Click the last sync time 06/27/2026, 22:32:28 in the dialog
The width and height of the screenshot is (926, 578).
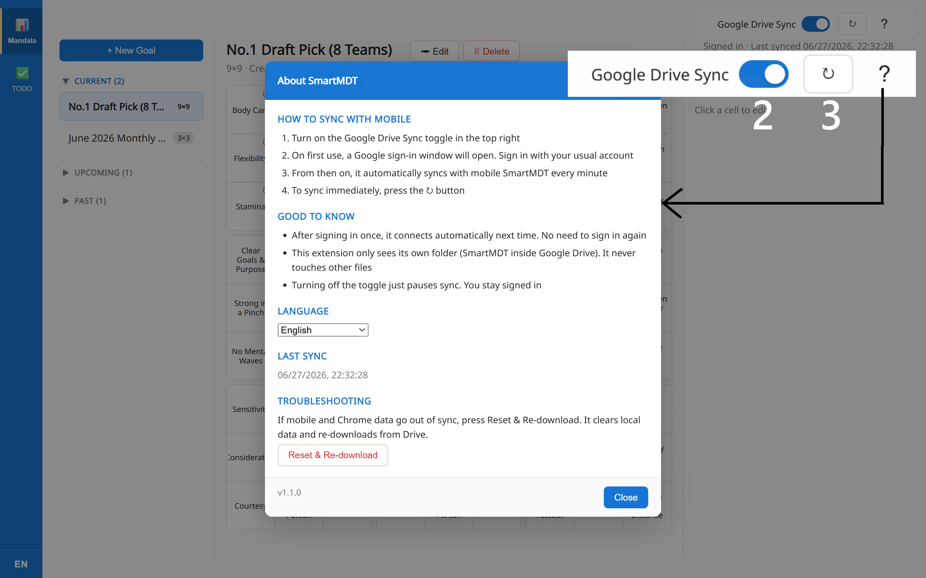tap(322, 375)
